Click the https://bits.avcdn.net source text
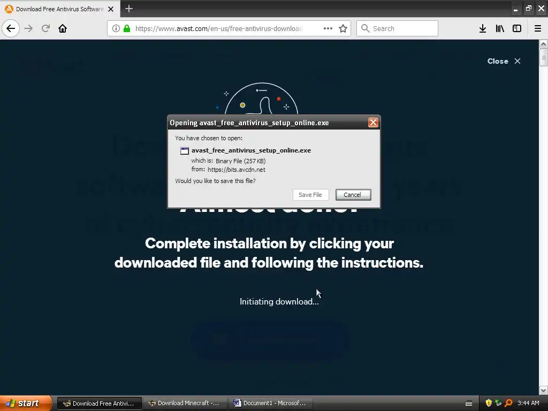The width and height of the screenshot is (548, 411). point(236,170)
